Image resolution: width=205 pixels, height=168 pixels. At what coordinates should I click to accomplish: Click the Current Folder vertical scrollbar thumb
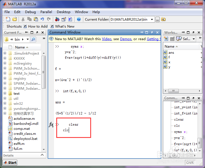point(43,72)
